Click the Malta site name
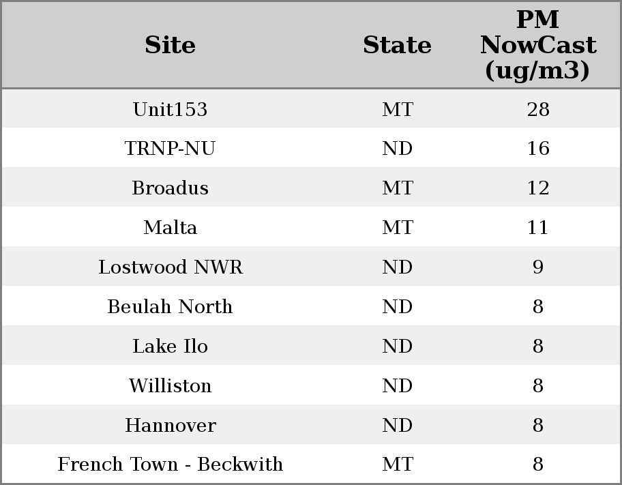 170,228
